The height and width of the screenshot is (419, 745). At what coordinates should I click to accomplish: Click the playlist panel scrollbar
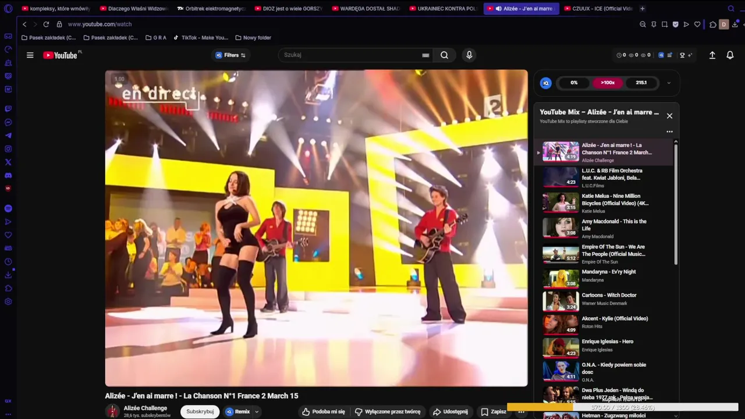pos(675,204)
